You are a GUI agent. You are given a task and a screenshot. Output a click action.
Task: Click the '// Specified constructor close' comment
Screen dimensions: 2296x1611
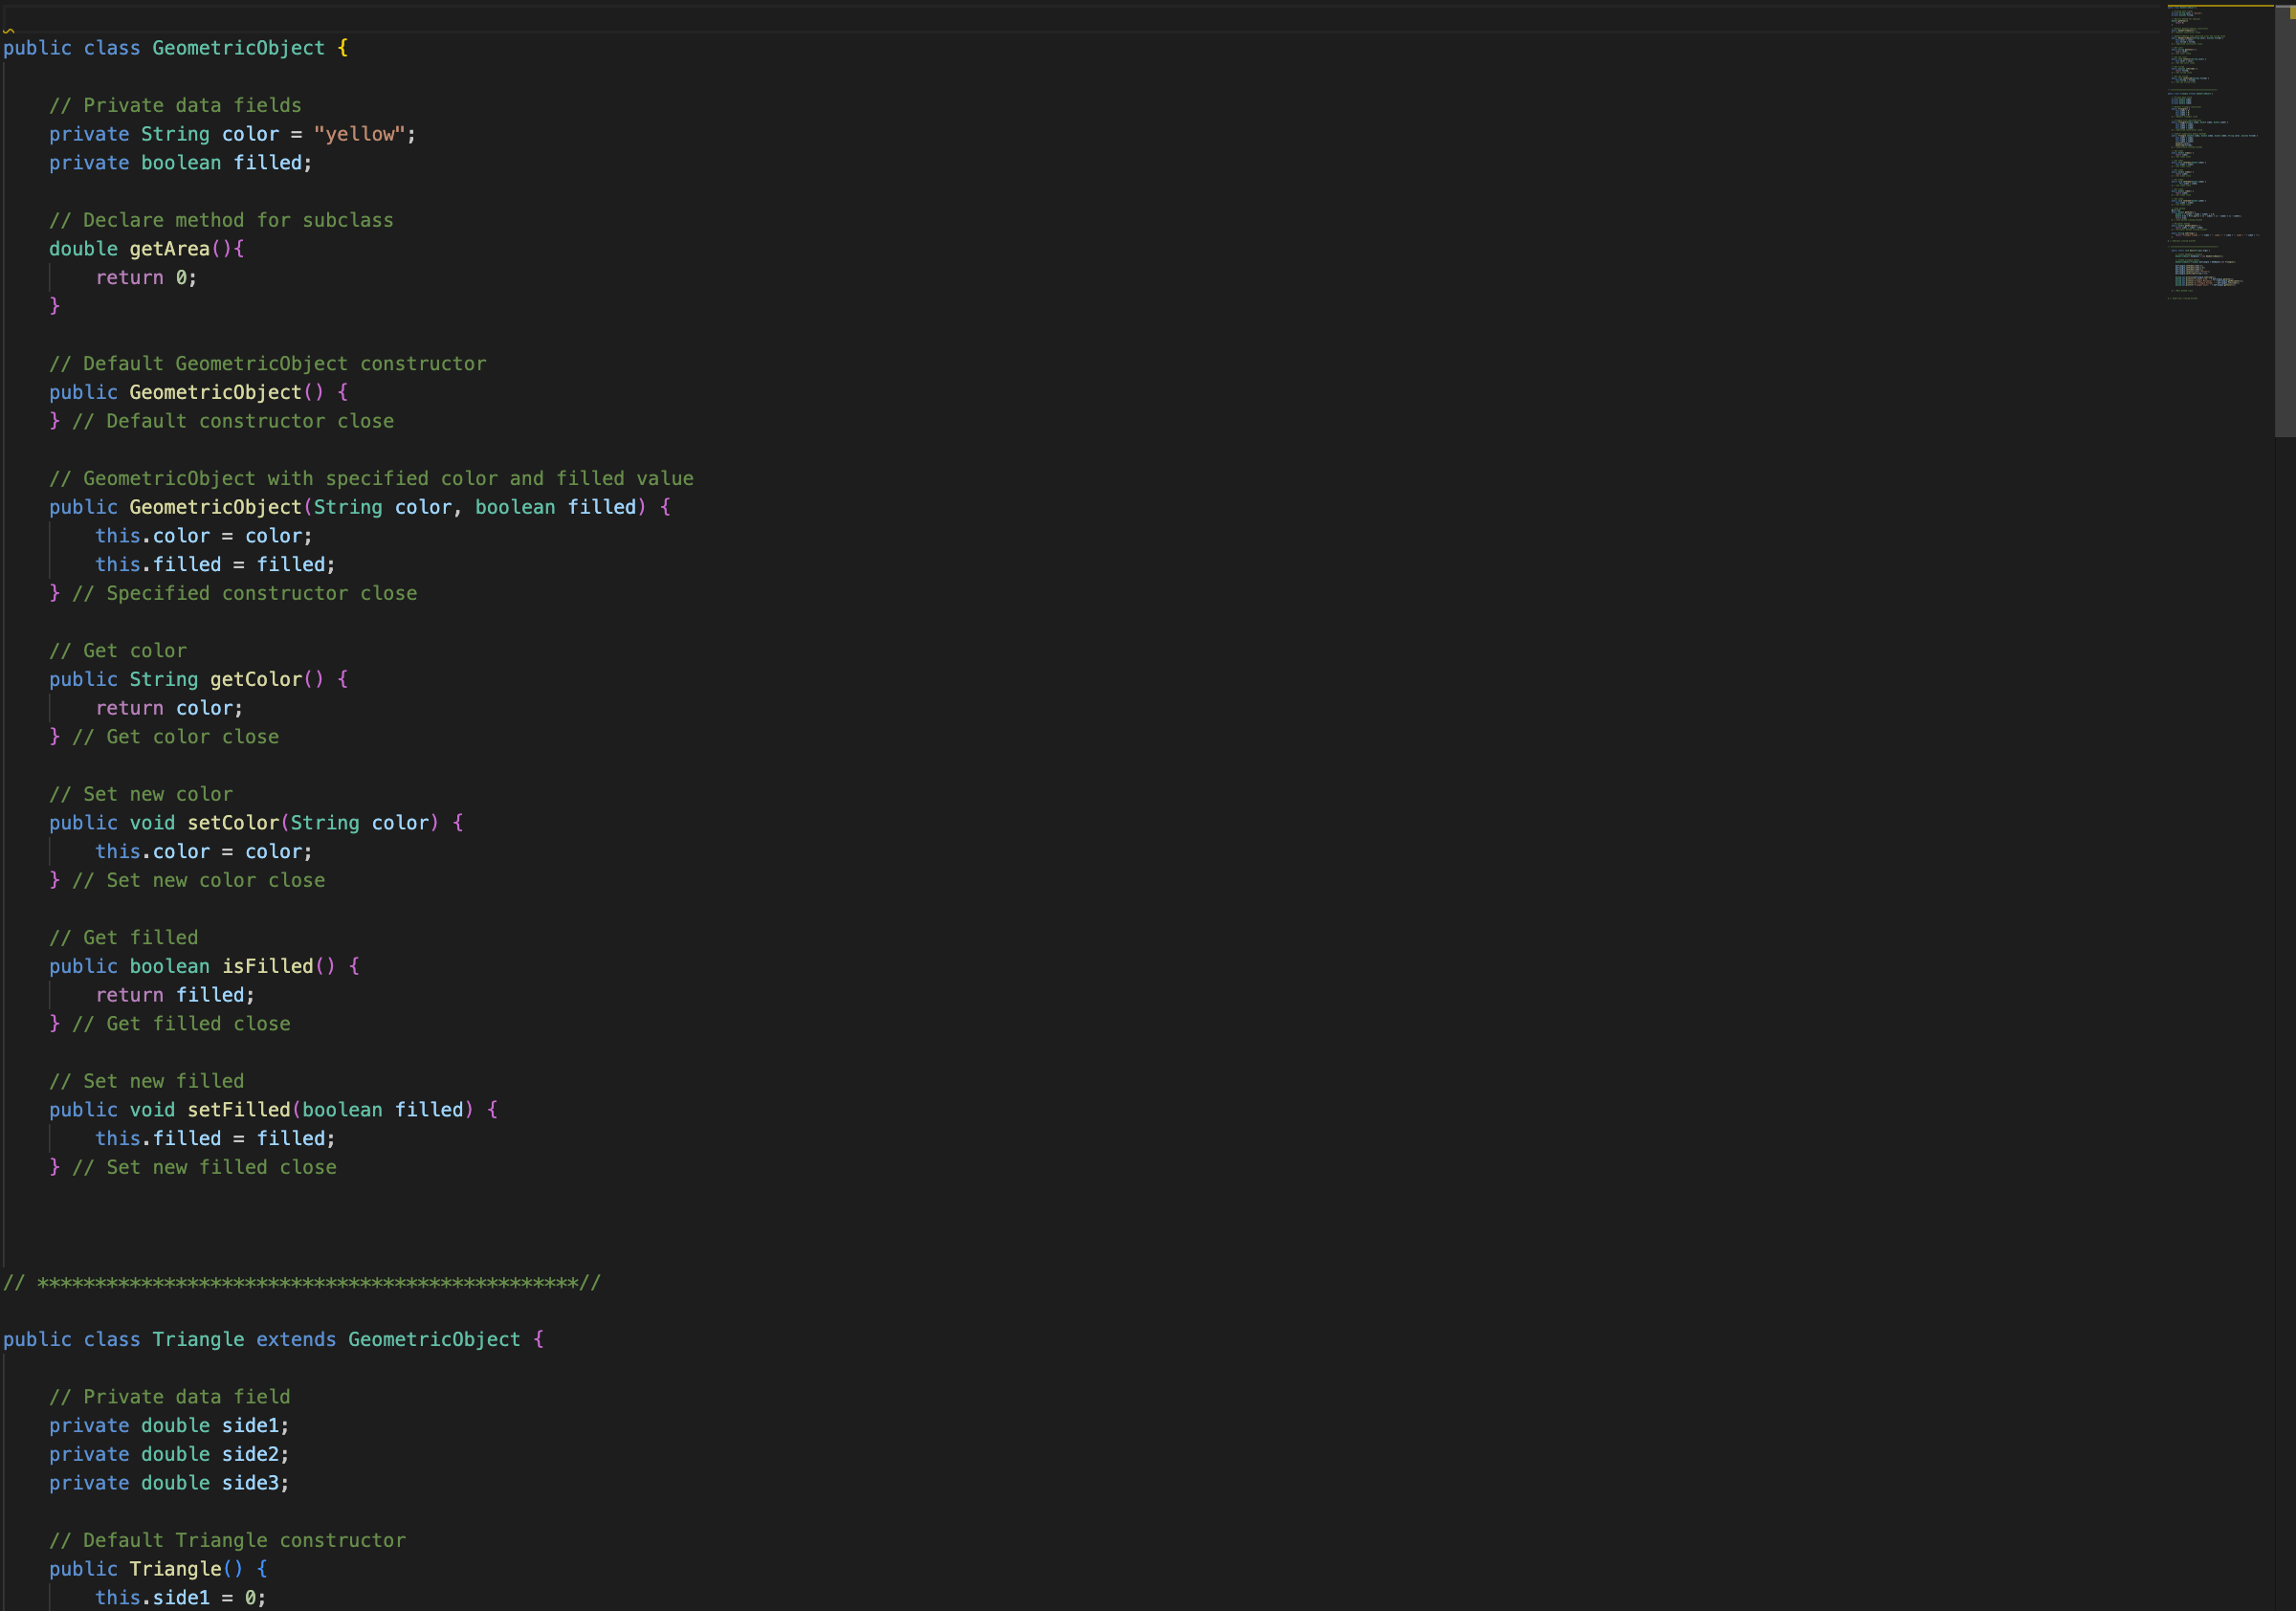[244, 593]
